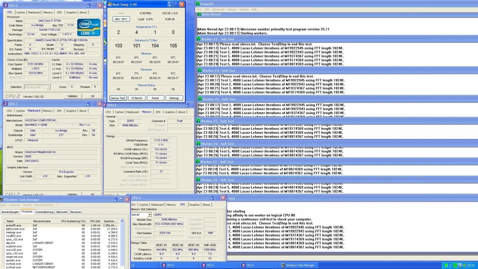Click the Real Temp 3.40 title bar icon

(109, 4)
